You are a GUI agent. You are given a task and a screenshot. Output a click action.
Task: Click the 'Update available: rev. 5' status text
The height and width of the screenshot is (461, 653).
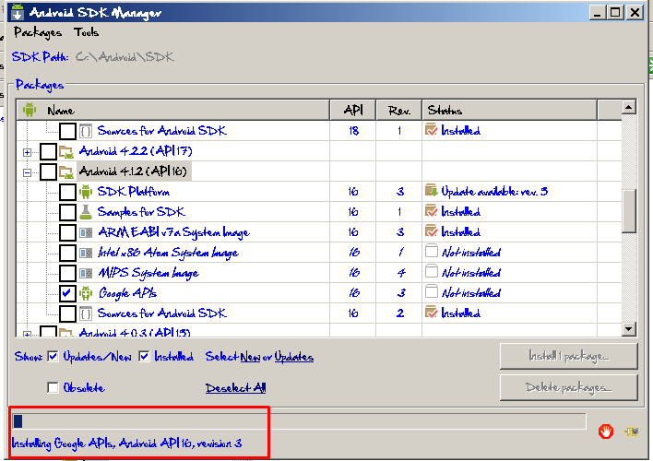click(x=494, y=192)
